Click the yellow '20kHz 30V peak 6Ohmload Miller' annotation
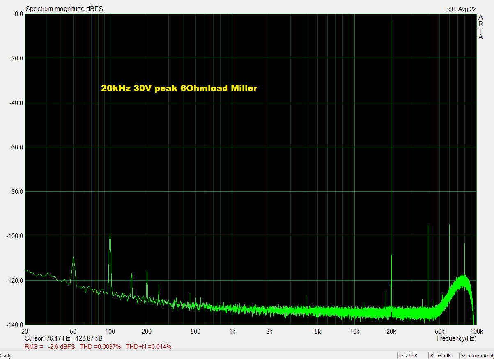This screenshot has height=359, width=494. [179, 88]
